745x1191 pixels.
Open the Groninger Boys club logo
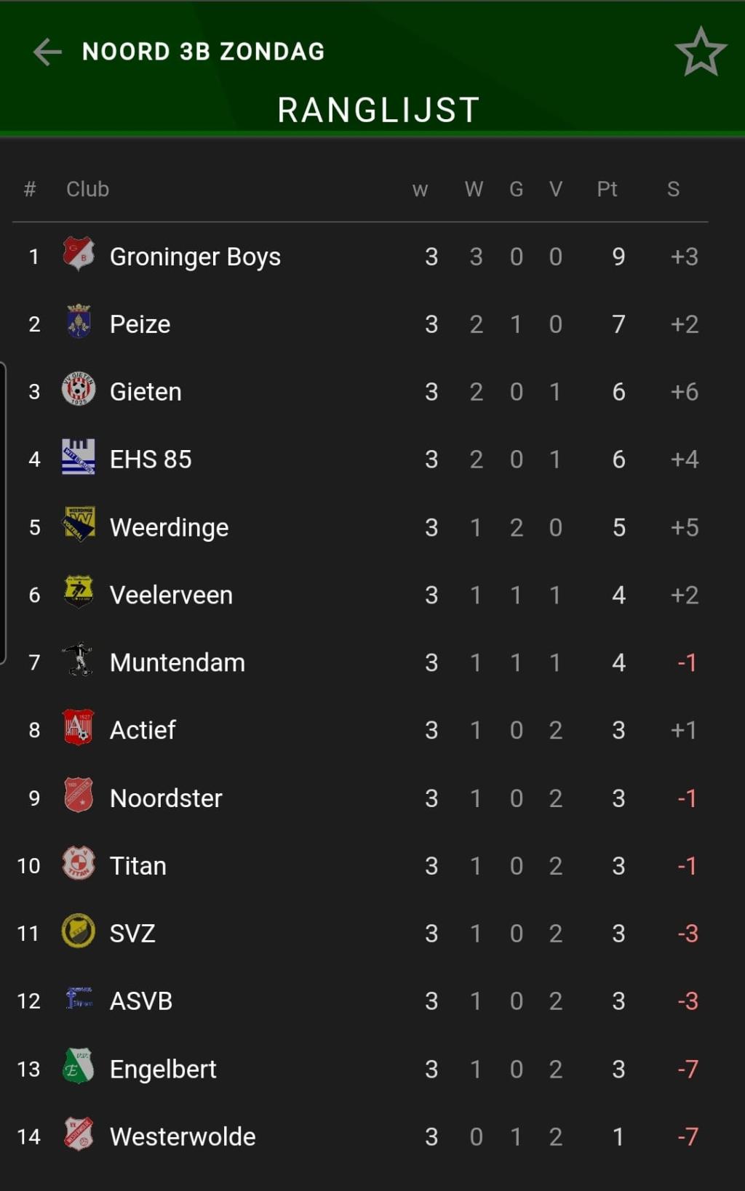79,254
